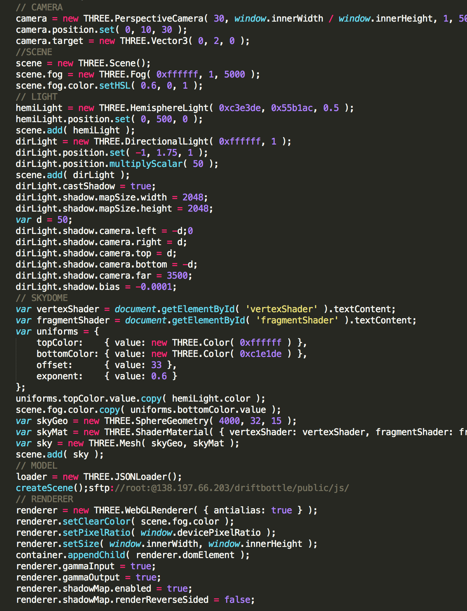Click 'dirLight.shadow.camera.right = d;' line
The image size is (467, 611).
[x=101, y=242]
